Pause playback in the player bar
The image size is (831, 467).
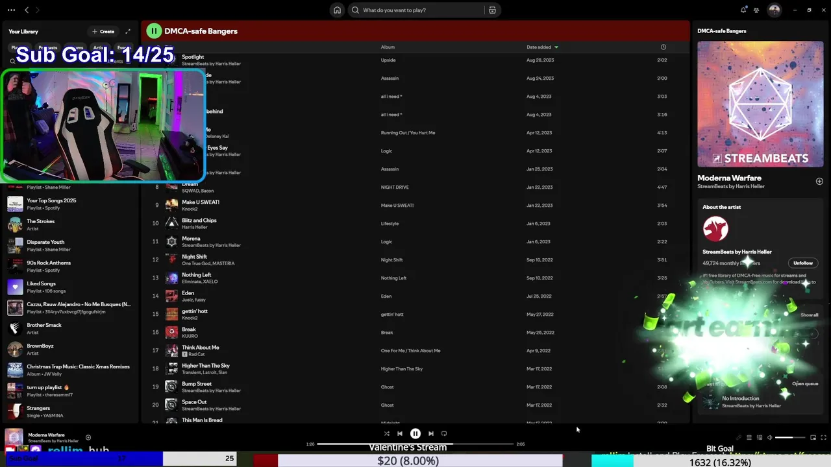[x=415, y=433]
